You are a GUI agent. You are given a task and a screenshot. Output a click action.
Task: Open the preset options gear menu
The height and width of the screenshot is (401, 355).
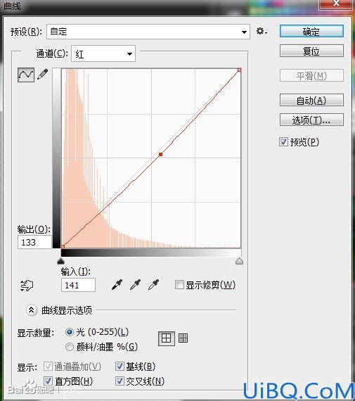pos(262,32)
